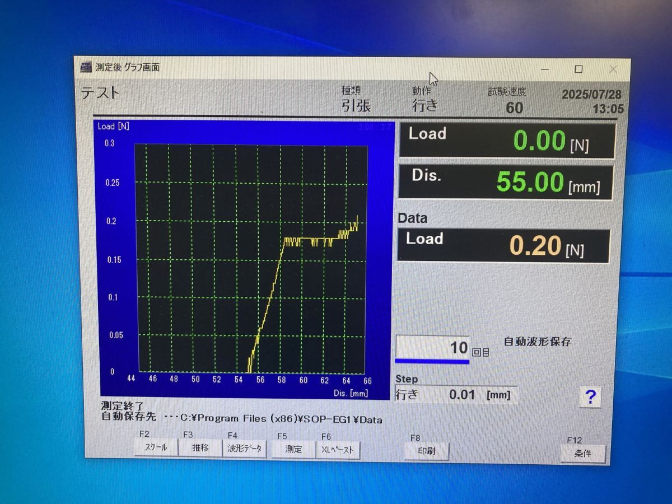Open 推移 (F3) trend view

click(200, 448)
